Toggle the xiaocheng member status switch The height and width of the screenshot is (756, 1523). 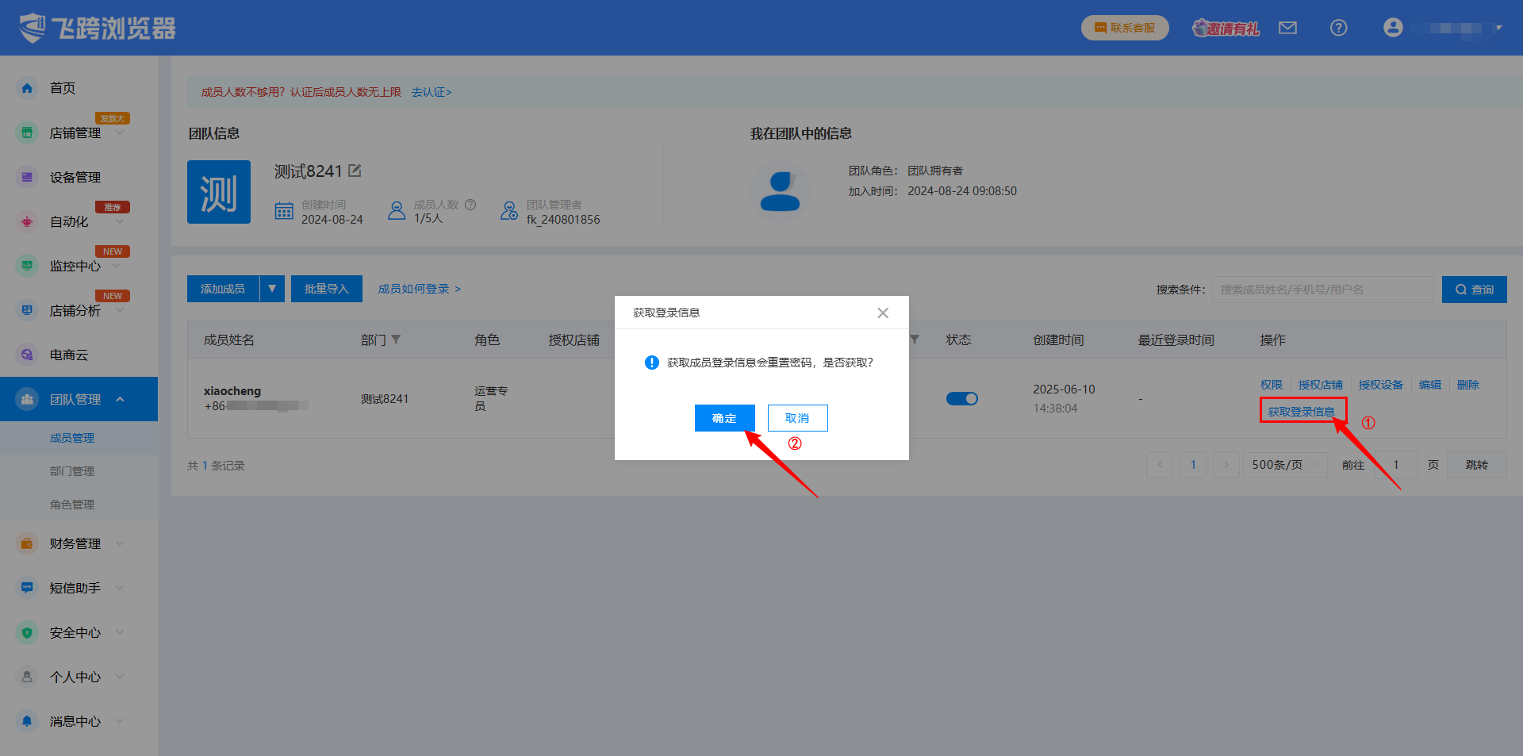click(x=961, y=398)
